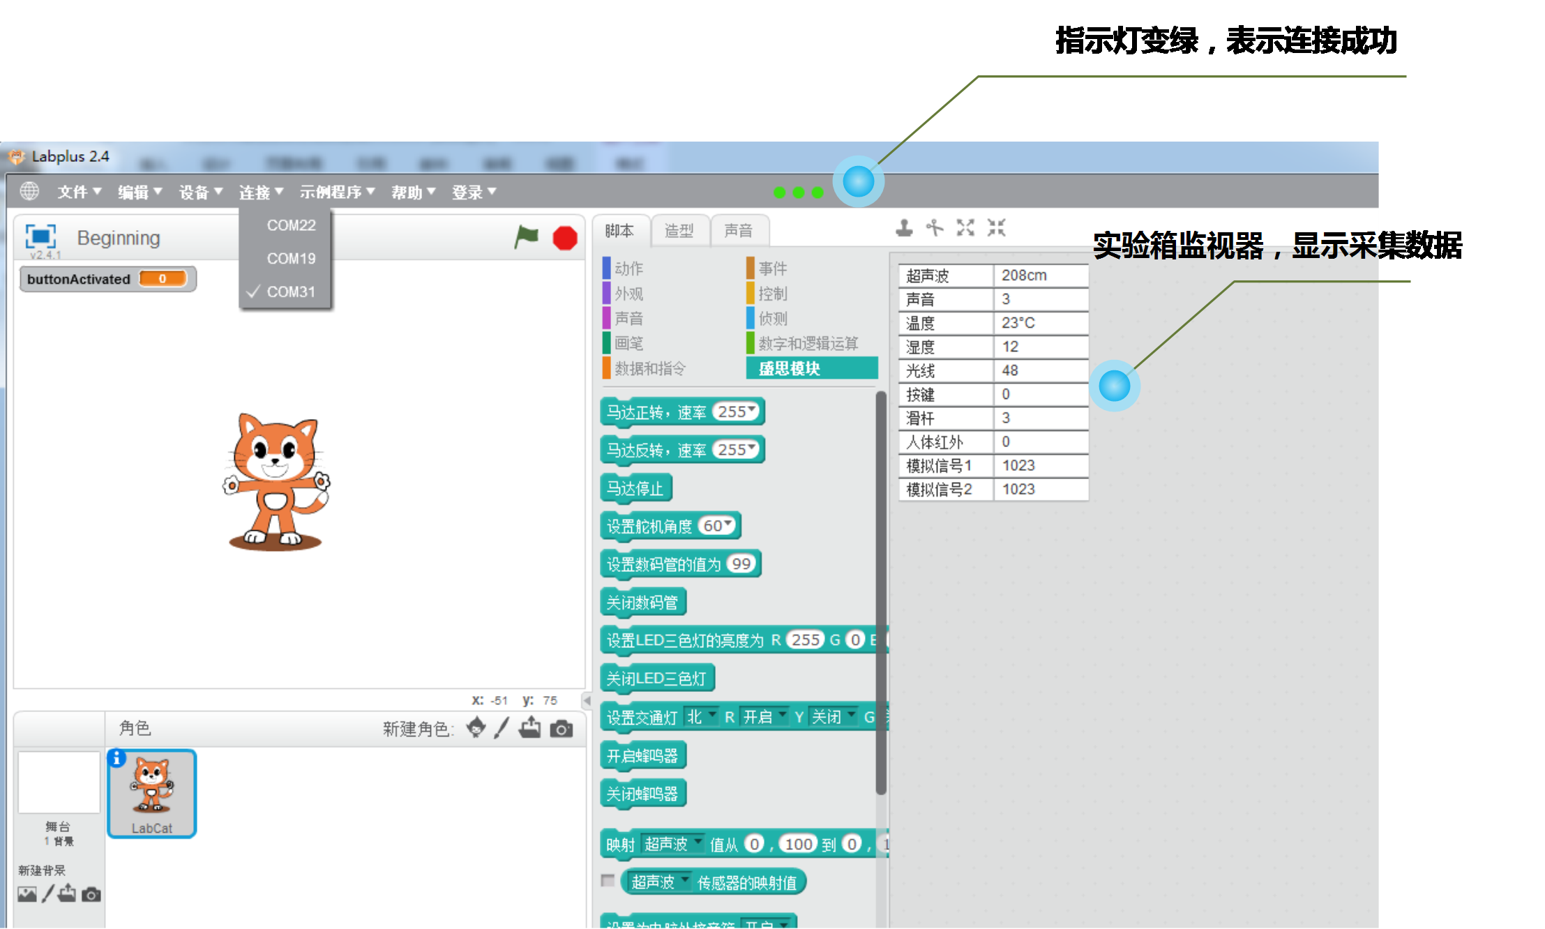Take new backdrop photo with camera icon
This screenshot has height=929, width=1545.
(91, 894)
